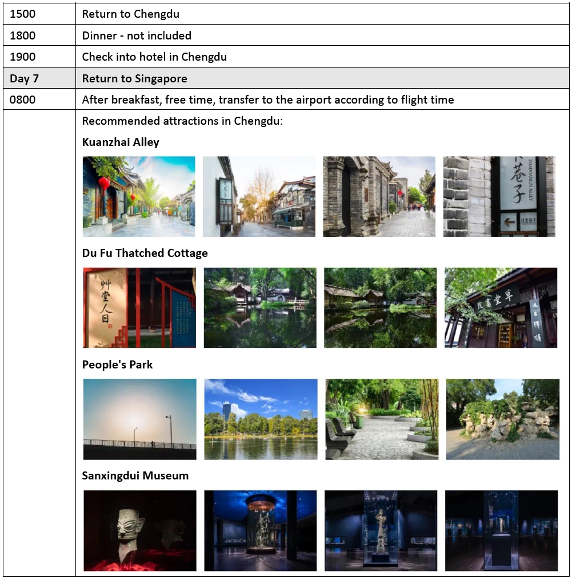Click the autumn tree street photo

click(259, 196)
